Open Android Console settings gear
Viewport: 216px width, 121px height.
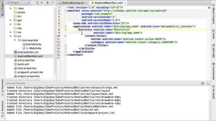coord(203,83)
